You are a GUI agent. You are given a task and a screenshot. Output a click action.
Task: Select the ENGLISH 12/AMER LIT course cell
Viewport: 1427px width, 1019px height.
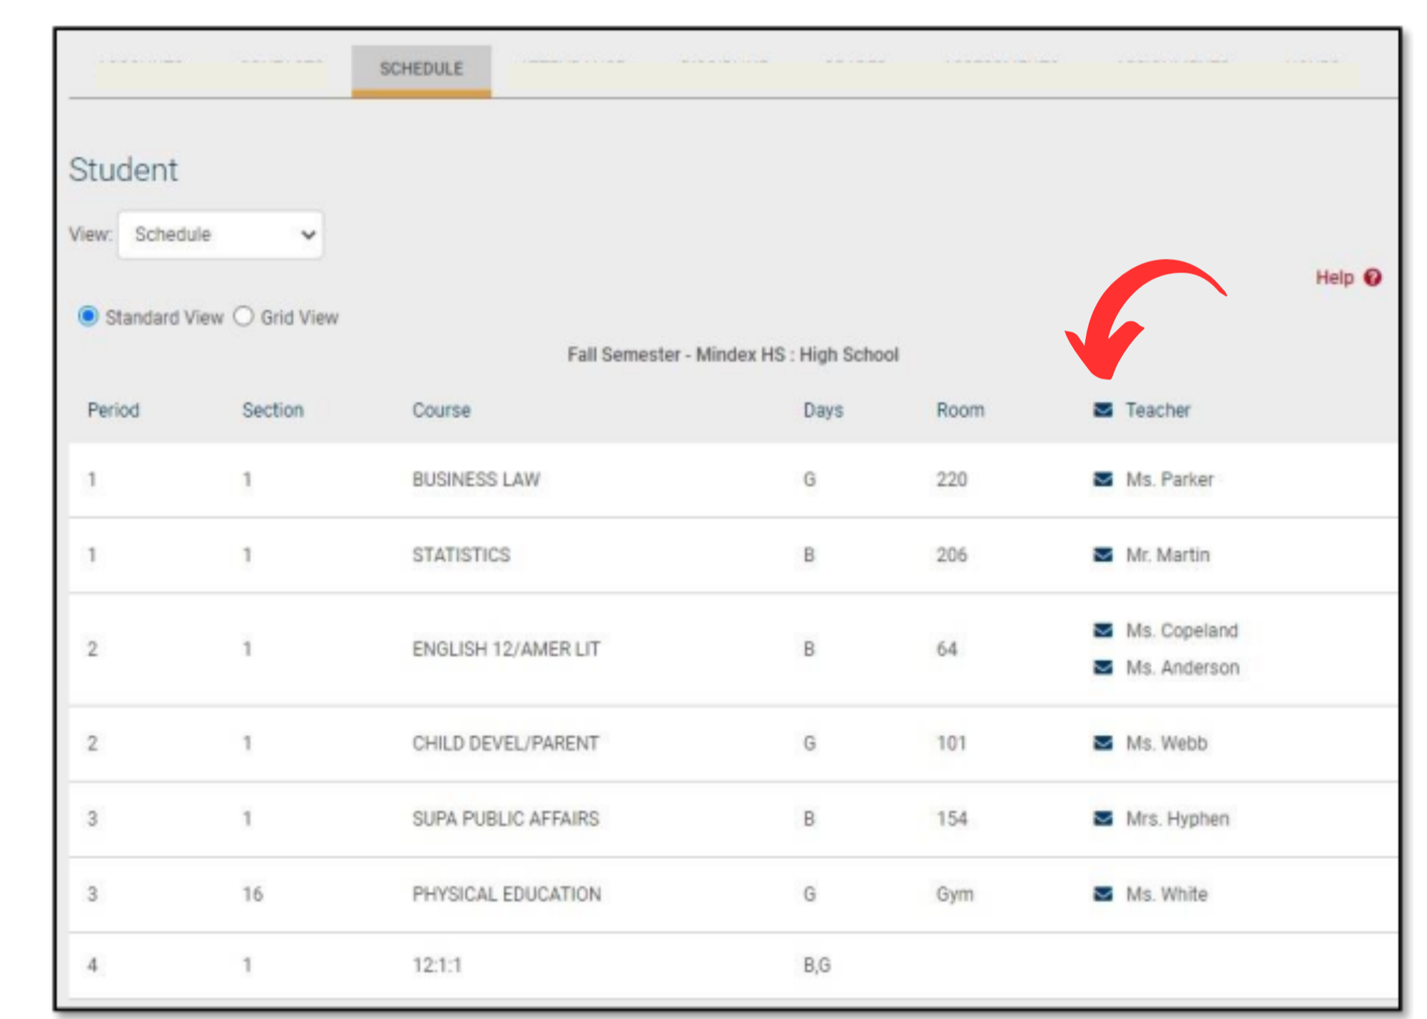506,649
